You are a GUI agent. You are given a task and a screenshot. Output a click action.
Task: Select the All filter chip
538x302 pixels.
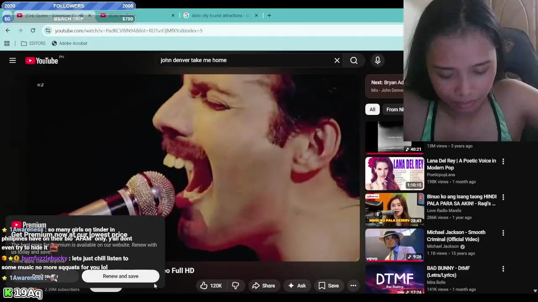point(372,109)
